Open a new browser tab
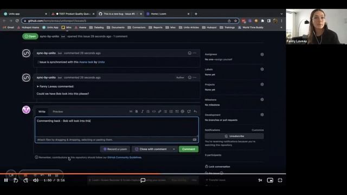347x195 pixels. [x=196, y=14]
